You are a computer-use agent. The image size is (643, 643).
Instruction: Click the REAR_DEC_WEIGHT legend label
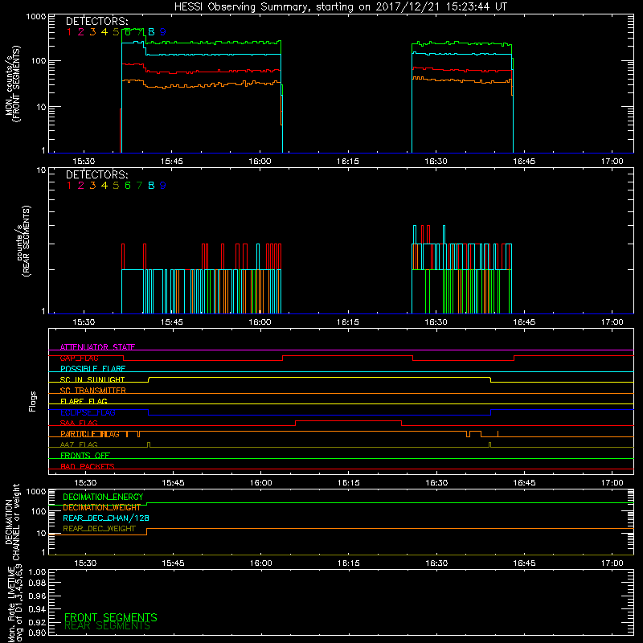pyautogui.click(x=99, y=529)
